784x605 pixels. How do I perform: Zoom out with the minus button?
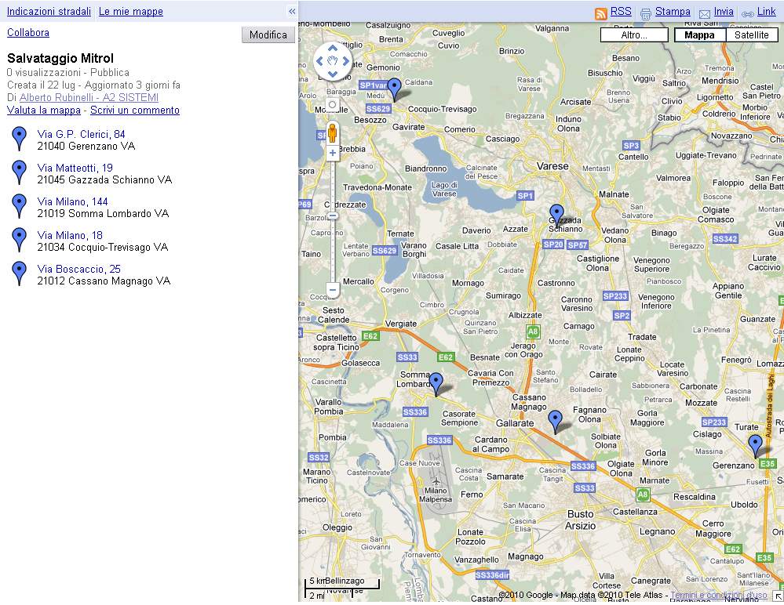[333, 289]
